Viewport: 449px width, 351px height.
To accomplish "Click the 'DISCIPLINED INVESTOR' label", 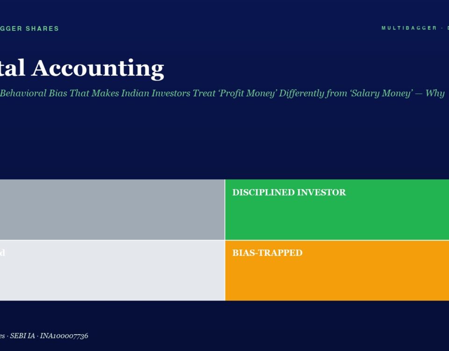I will tap(289, 192).
